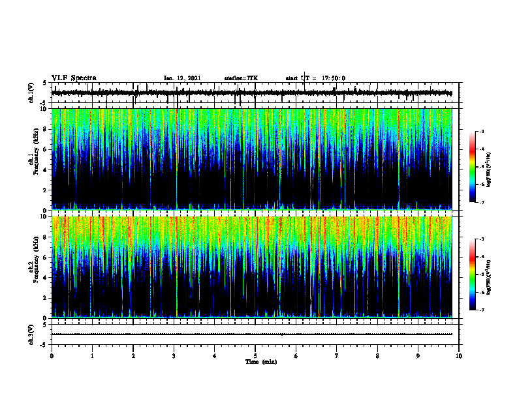Image resolution: width=517 pixels, height=399 pixels.
Task: Click time axis tick label "5"
Action: [x=255, y=356]
